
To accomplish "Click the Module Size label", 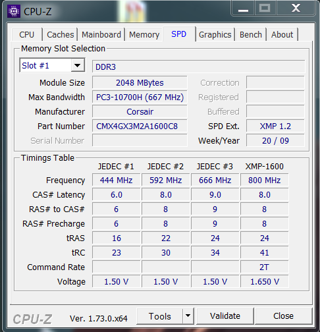I will (x=62, y=83).
